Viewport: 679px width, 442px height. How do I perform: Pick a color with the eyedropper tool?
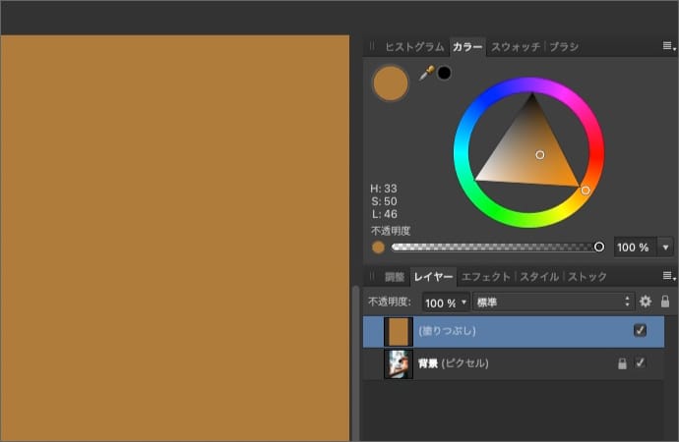point(427,73)
